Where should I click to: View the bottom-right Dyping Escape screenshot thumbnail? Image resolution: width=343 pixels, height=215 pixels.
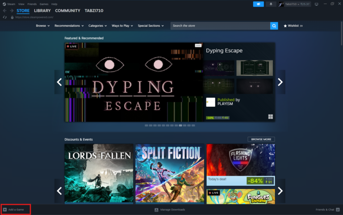pyautogui.click(x=255, y=86)
